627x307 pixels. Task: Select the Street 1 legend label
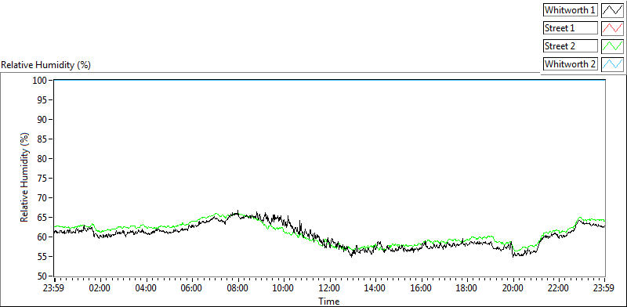tap(571, 28)
